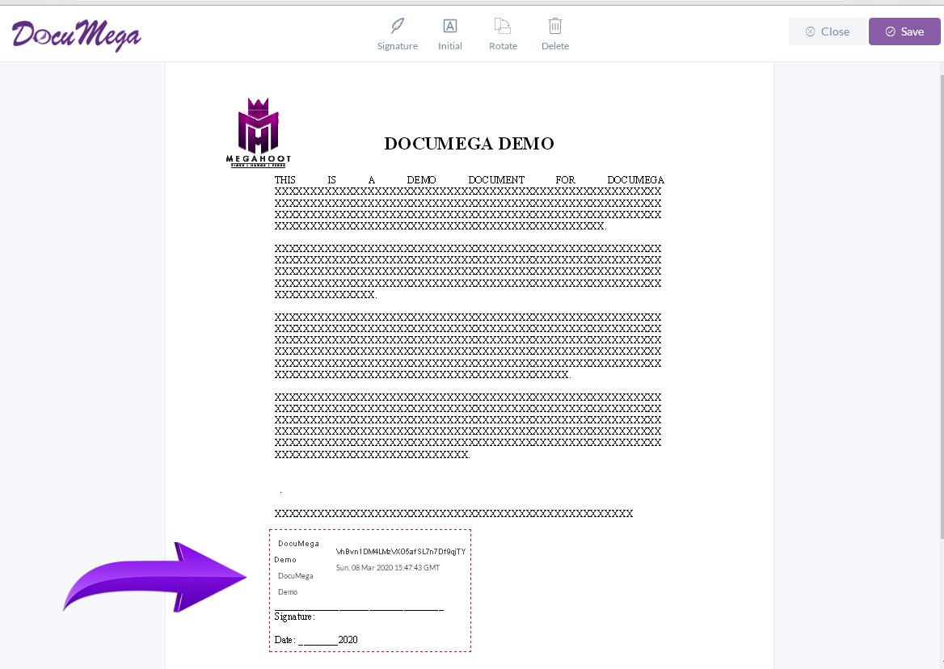Save the signed document
The width and height of the screenshot is (944, 669).
pos(904,32)
